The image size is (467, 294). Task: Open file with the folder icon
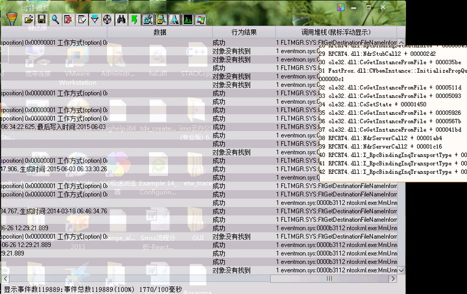29,20
